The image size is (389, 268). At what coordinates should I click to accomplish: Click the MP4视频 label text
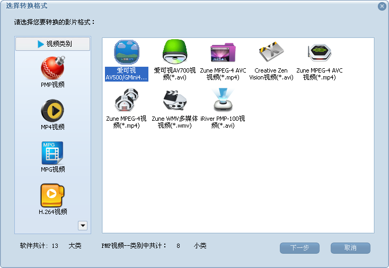point(52,127)
